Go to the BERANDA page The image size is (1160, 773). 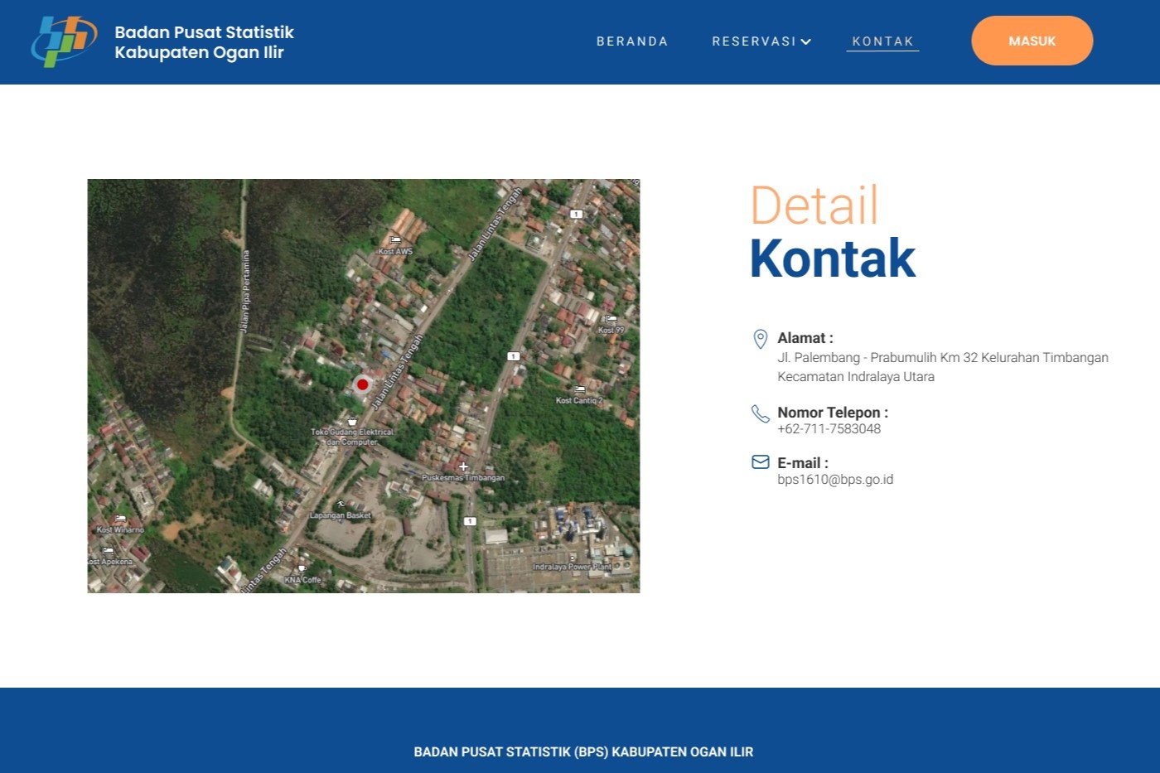[632, 41]
